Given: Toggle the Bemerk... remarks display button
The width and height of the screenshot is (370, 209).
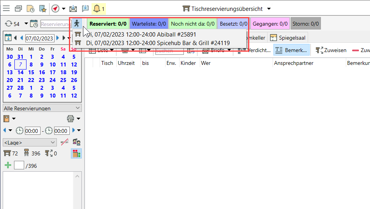Looking at the screenshot, I should tap(291, 50).
